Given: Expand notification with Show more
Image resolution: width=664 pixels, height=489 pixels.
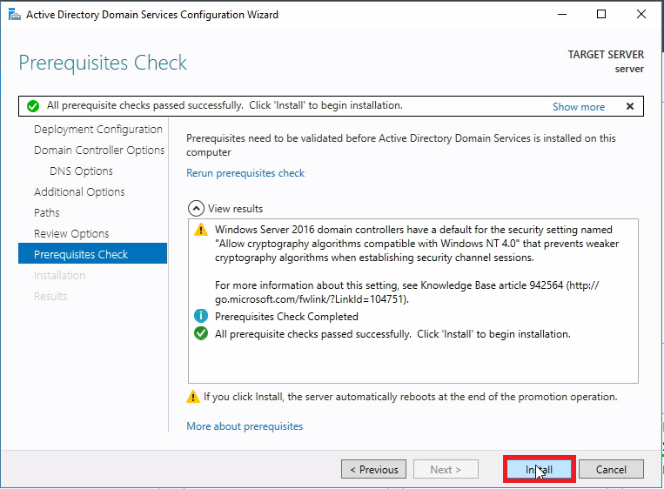Looking at the screenshot, I should [578, 107].
